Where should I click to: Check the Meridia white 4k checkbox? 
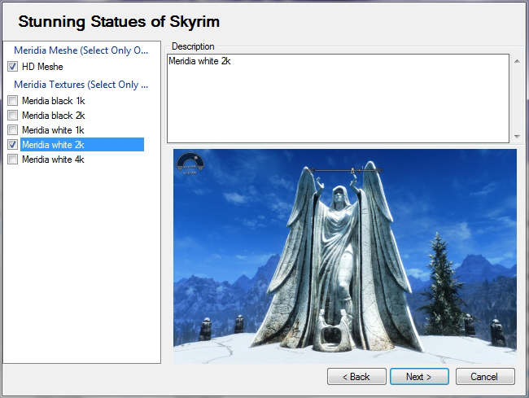point(12,160)
